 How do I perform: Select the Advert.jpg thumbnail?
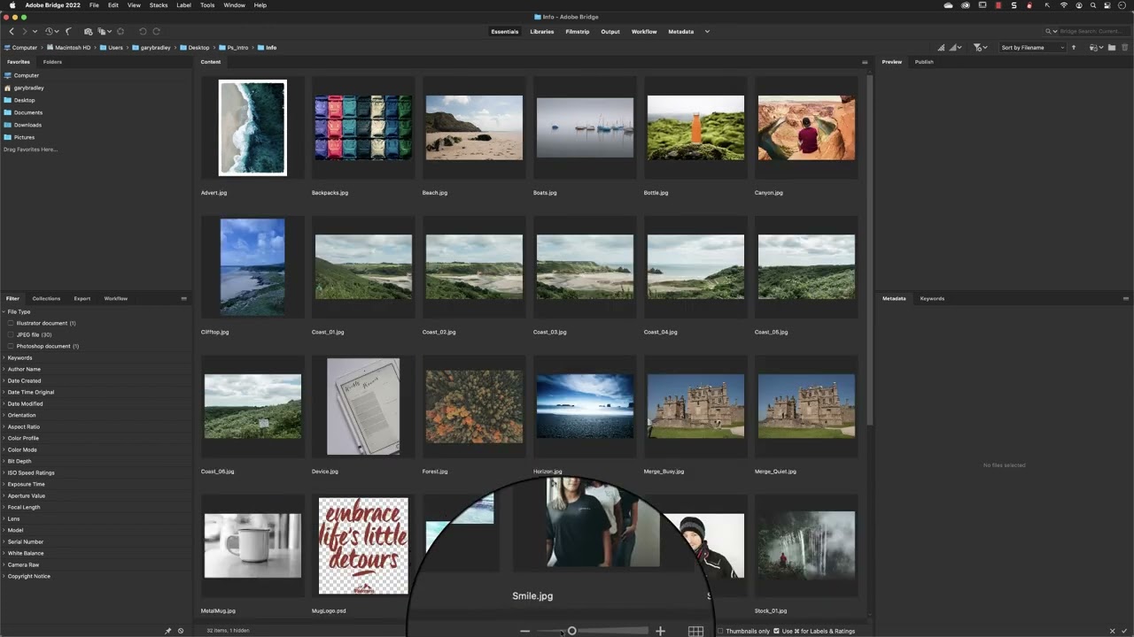252,127
